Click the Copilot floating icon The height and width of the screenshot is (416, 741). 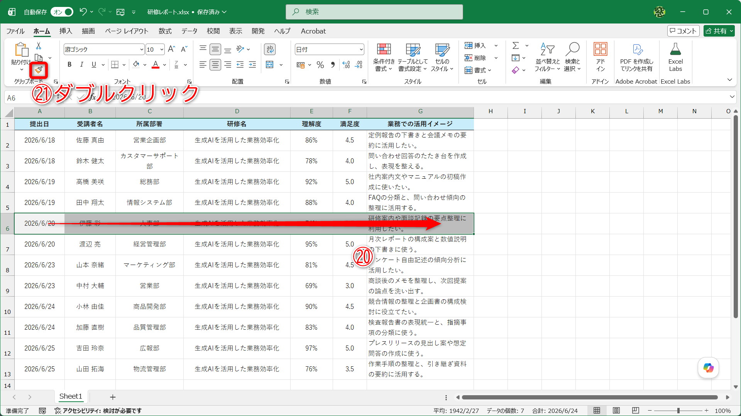(x=708, y=368)
